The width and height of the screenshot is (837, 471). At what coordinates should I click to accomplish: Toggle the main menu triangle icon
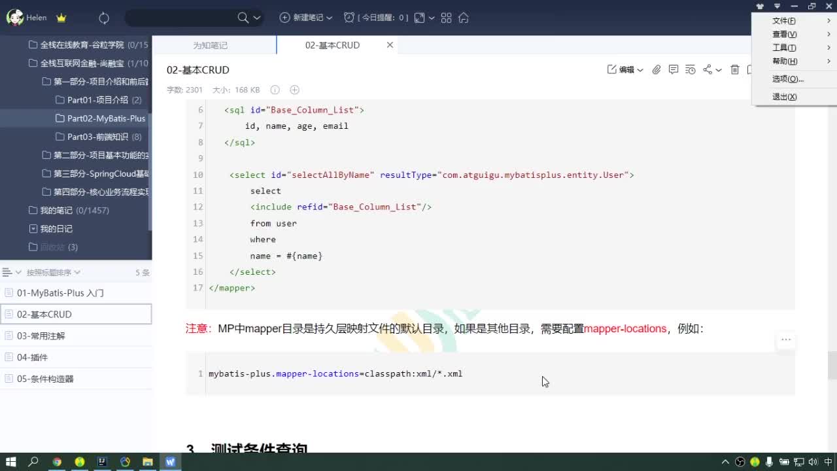(x=777, y=7)
